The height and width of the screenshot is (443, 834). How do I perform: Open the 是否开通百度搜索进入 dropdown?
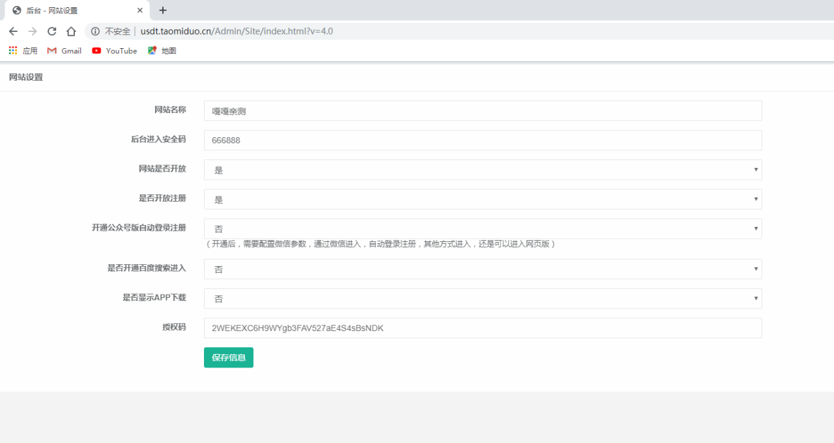pos(482,269)
